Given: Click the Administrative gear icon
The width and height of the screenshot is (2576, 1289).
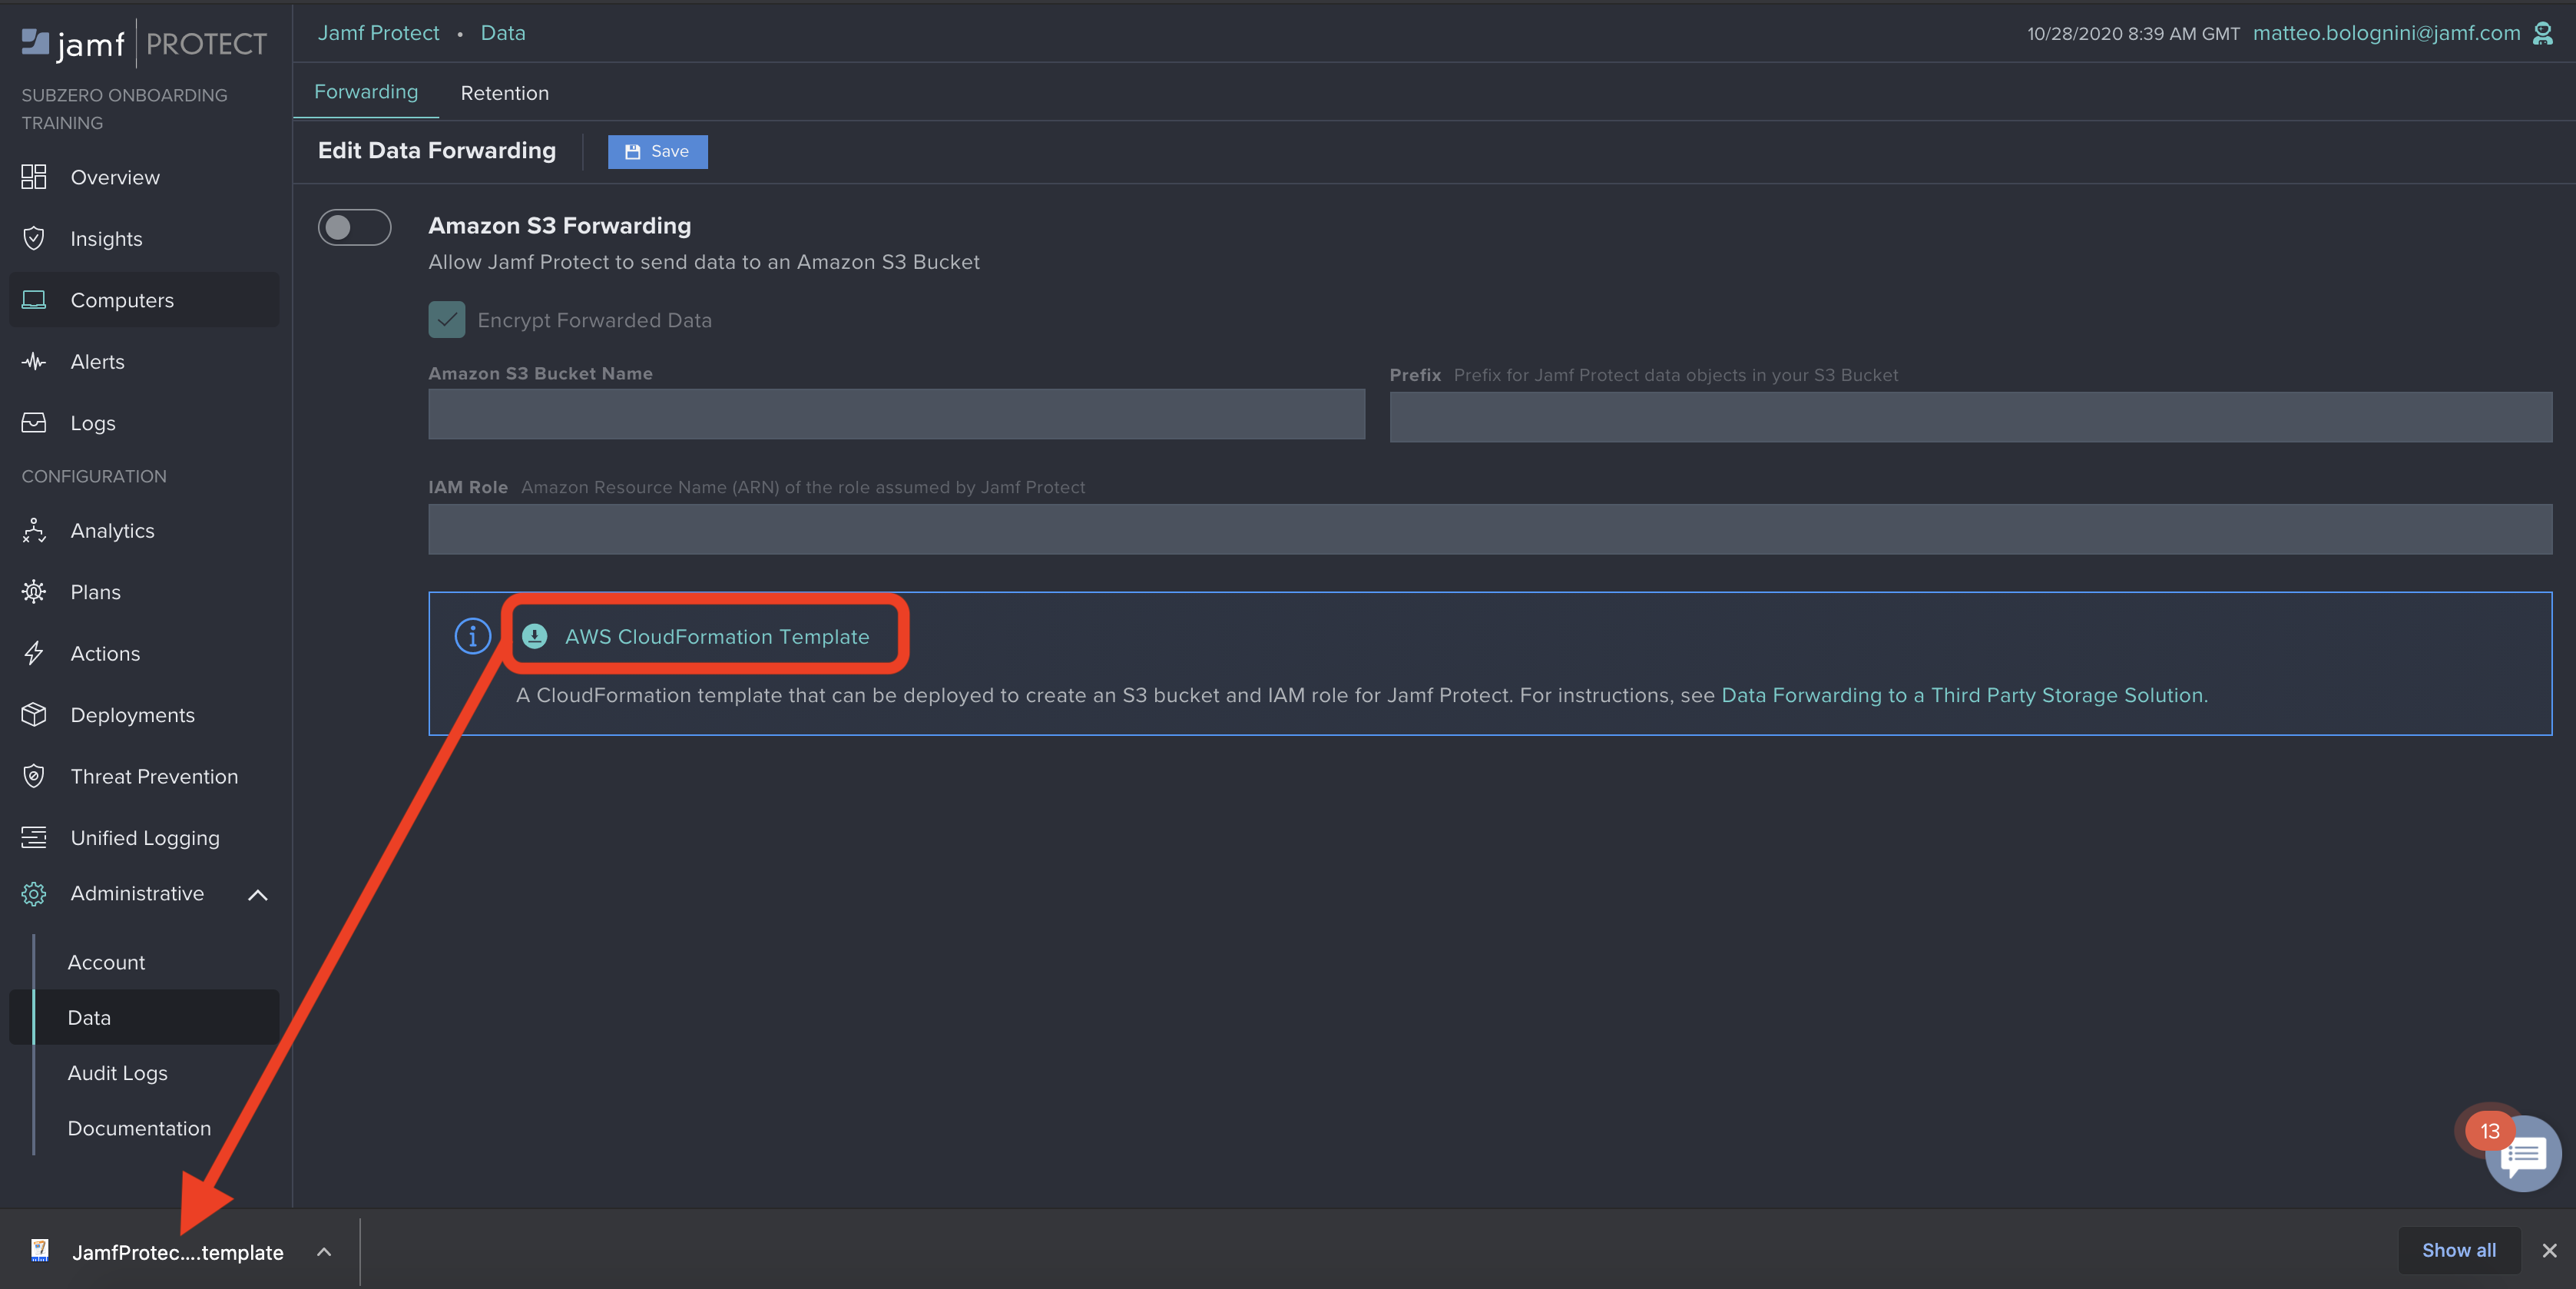Looking at the screenshot, I should point(34,894).
